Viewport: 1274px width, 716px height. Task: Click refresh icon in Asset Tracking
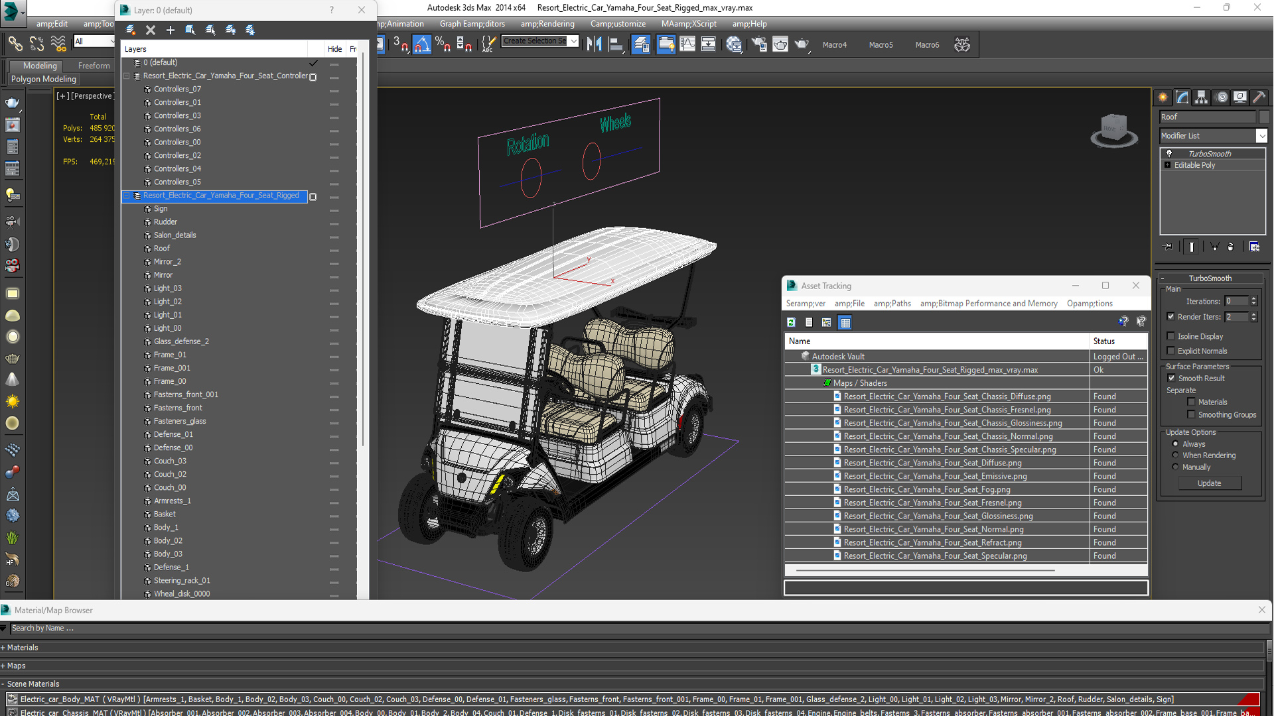pos(791,322)
